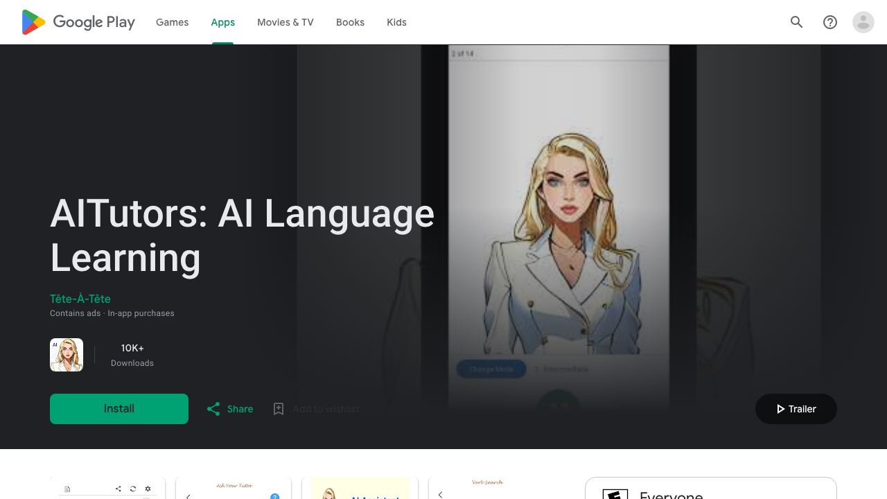887x499 pixels.
Task: Share the app via Share button
Action: [x=230, y=409]
